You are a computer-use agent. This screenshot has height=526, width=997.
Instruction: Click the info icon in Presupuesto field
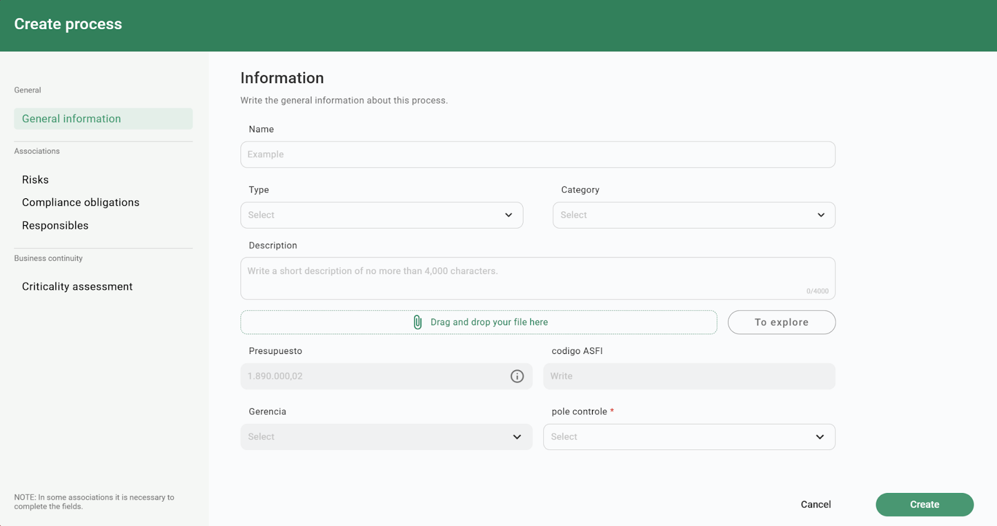tap(517, 376)
